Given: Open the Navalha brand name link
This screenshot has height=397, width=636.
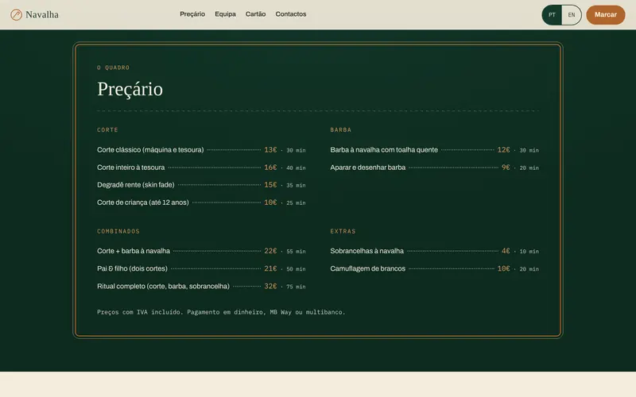Looking at the screenshot, I should coord(42,14).
